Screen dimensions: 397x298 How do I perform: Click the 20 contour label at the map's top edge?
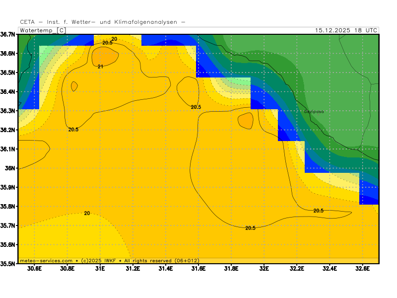click(x=114, y=39)
